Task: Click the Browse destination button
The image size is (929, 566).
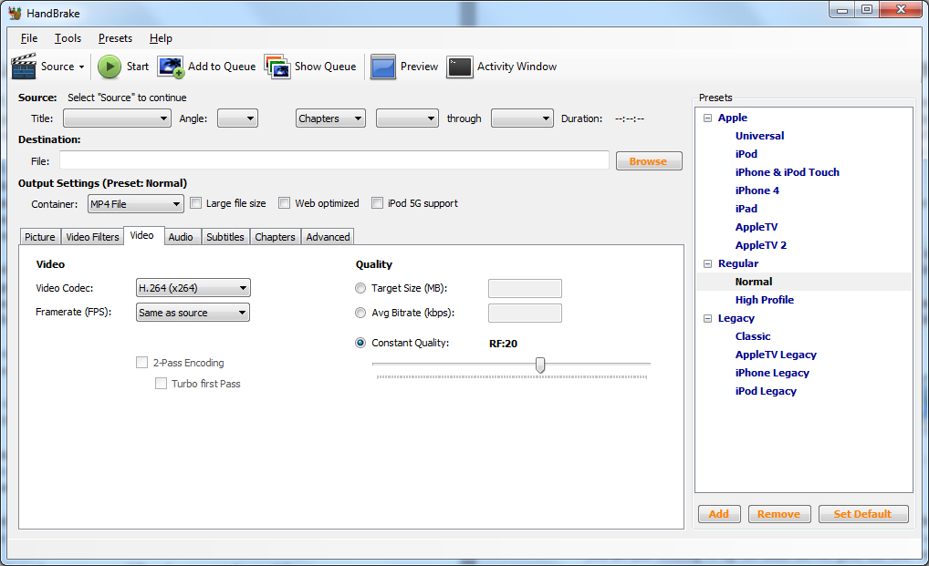Action: pyautogui.click(x=648, y=161)
